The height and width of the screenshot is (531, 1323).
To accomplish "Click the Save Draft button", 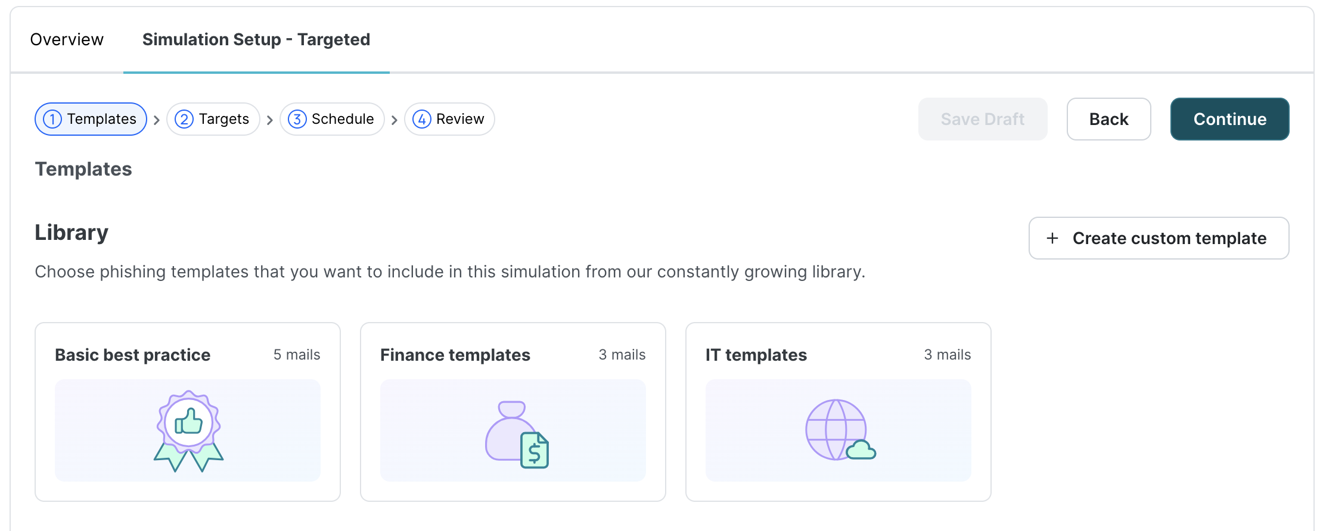I will [983, 119].
